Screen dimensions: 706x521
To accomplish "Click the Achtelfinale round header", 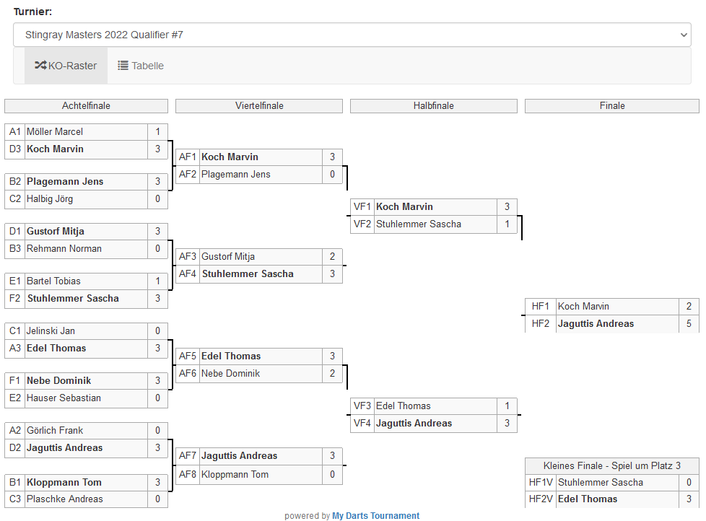I will coord(86,106).
